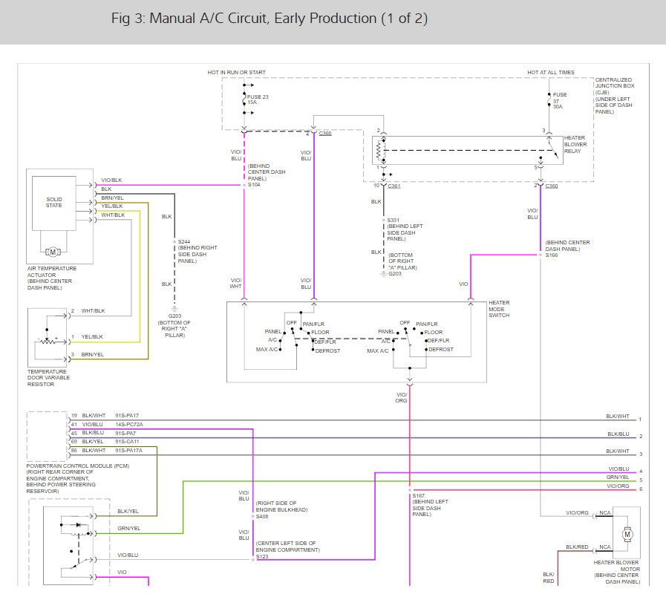This screenshot has height=600, width=666.
Task: Click the VIO/ORG label below the Heater Mode Switch
Action: (x=402, y=398)
